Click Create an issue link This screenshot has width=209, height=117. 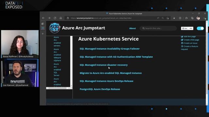[189, 43]
